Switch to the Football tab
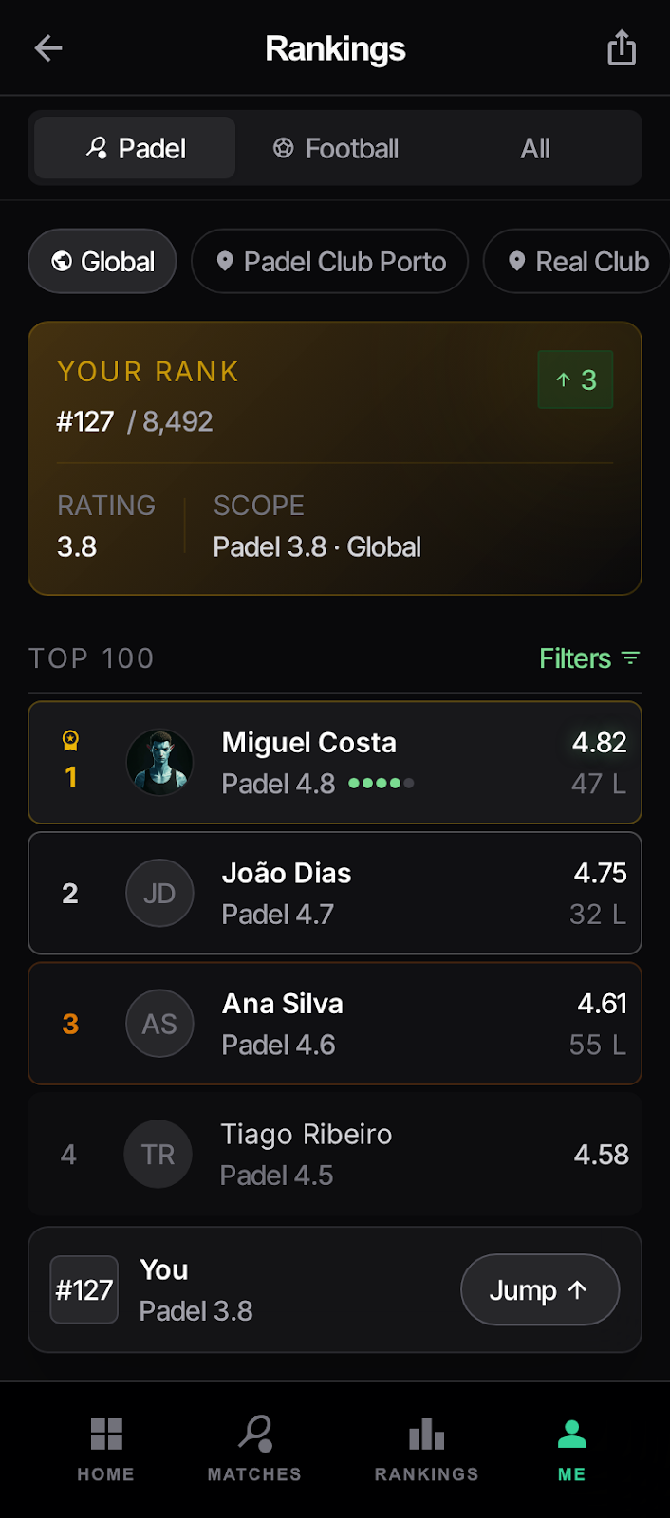The width and height of the screenshot is (670, 1518). pyautogui.click(x=334, y=148)
